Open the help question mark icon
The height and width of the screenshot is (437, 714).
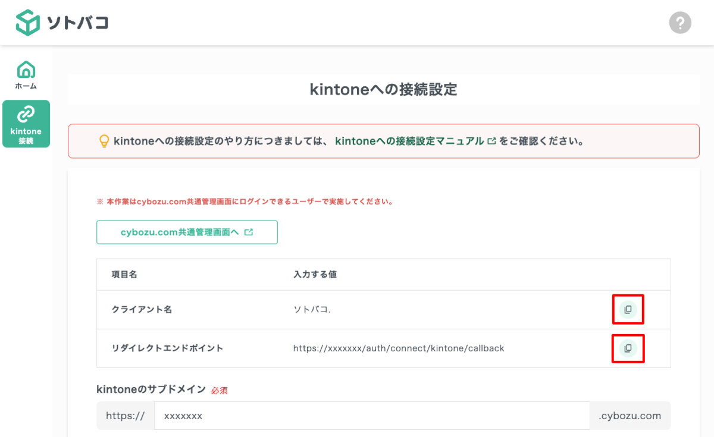coord(680,23)
